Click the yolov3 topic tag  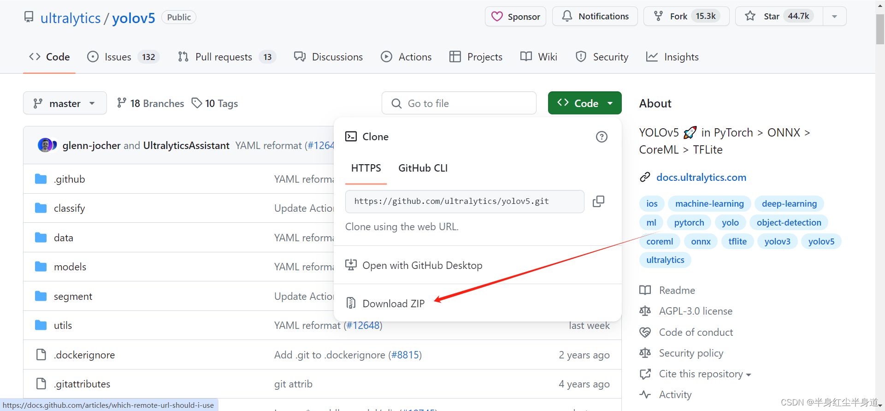[x=777, y=241]
